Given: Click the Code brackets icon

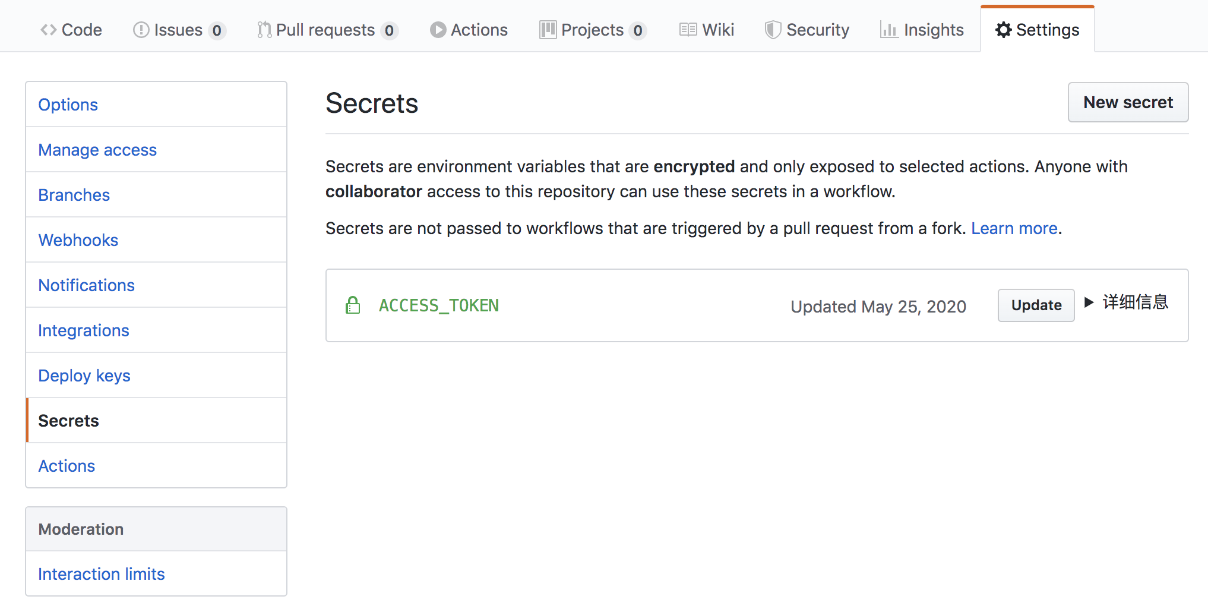Looking at the screenshot, I should [48, 30].
